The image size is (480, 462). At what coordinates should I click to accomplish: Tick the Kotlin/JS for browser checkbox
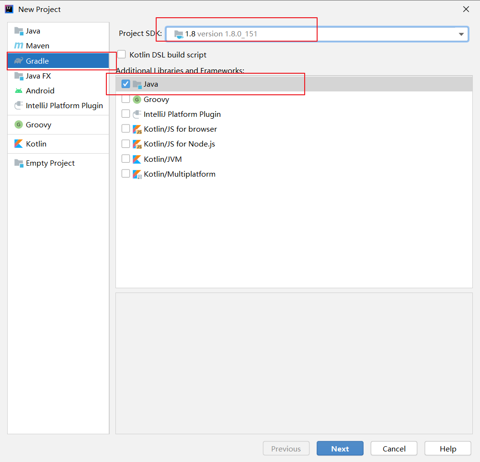126,128
